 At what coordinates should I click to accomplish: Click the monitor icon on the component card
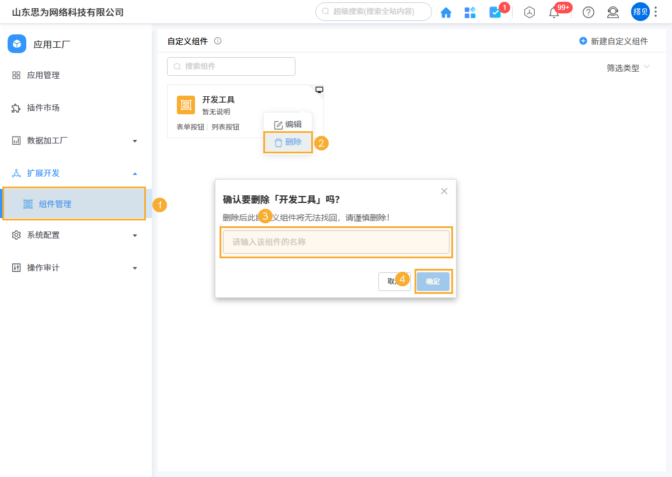[x=319, y=89]
